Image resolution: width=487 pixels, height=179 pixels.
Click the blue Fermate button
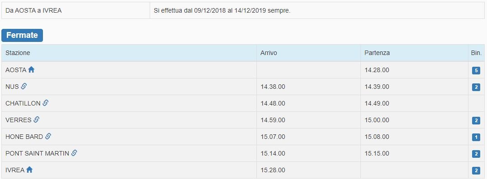22,35
